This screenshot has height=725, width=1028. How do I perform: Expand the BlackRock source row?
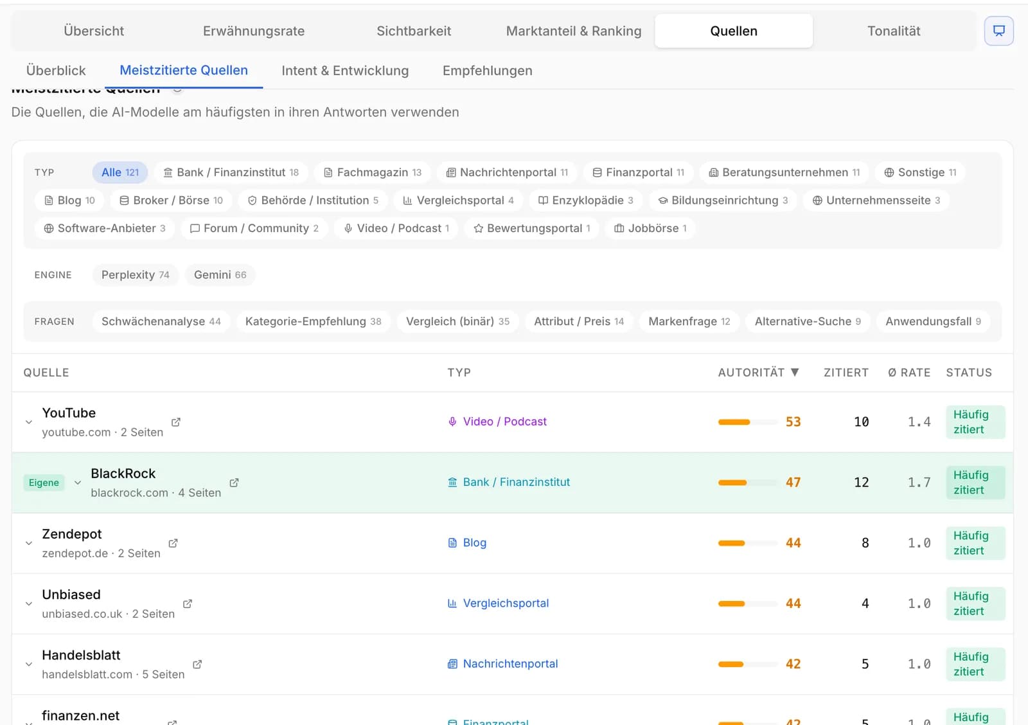pos(78,483)
